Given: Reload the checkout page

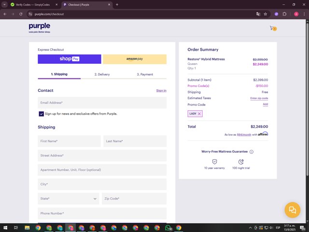Looking at the screenshot, I should 21,14.
